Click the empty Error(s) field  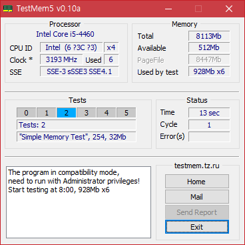point(209,137)
